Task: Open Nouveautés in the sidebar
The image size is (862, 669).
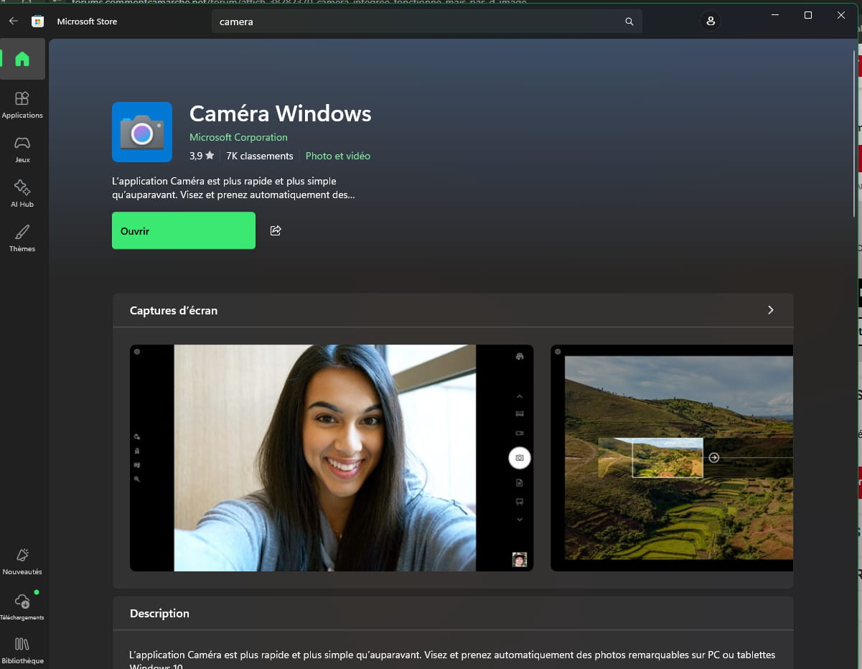Action: 22,561
